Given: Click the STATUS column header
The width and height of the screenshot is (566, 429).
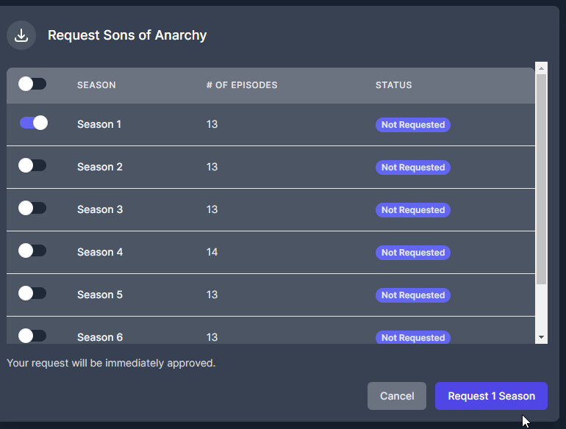Looking at the screenshot, I should pyautogui.click(x=393, y=85).
